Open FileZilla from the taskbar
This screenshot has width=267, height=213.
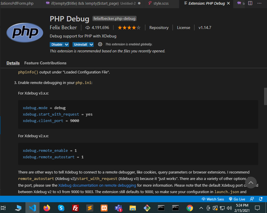click(75, 208)
